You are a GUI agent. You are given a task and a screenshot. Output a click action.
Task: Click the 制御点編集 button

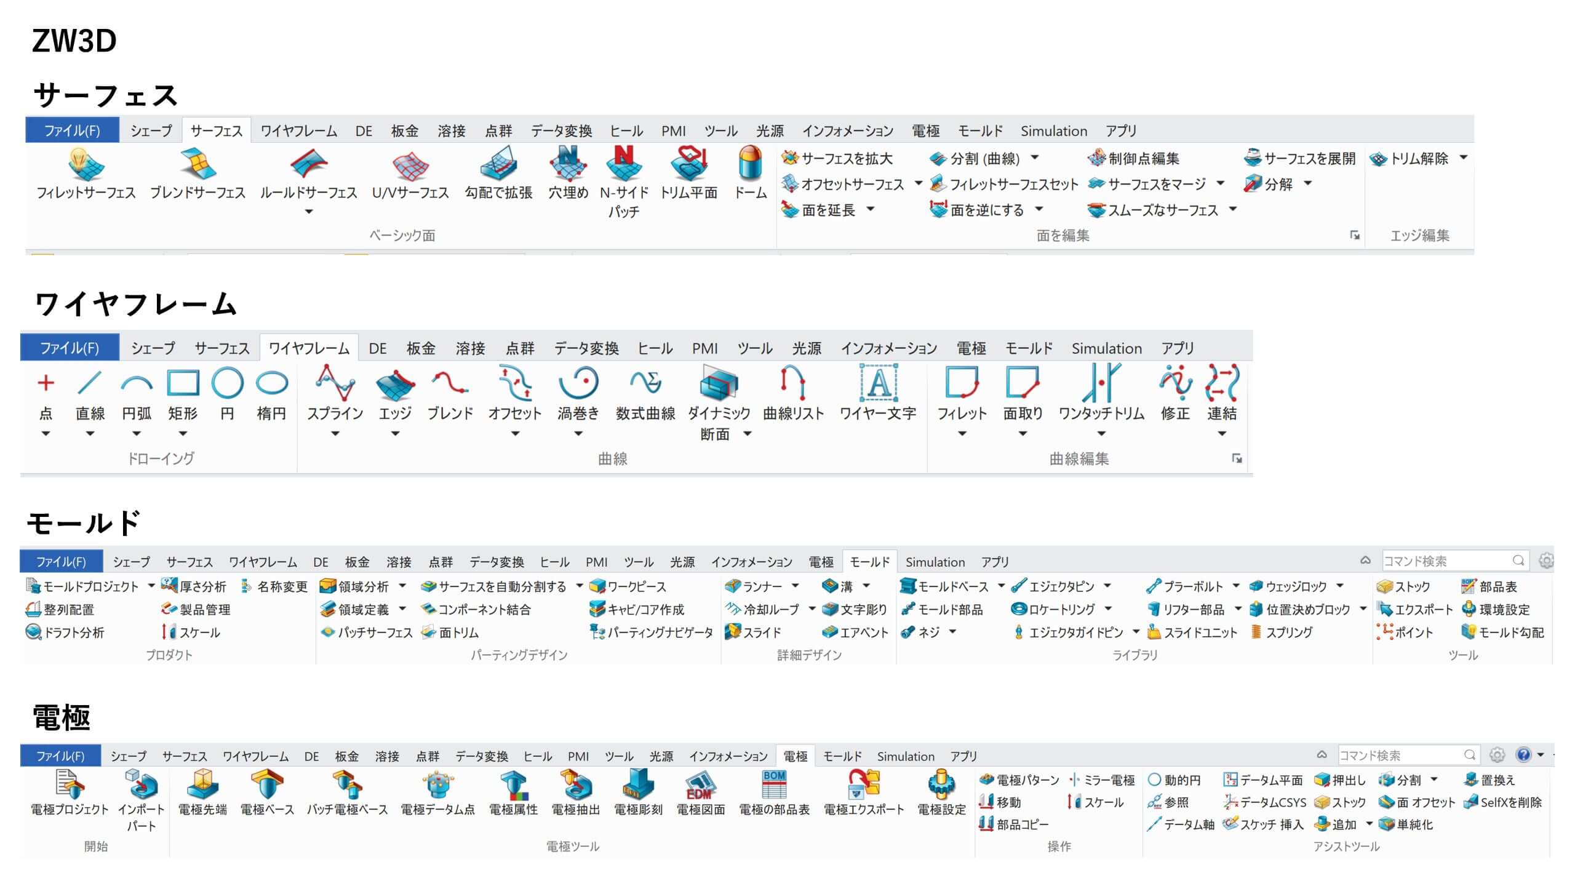point(1133,158)
